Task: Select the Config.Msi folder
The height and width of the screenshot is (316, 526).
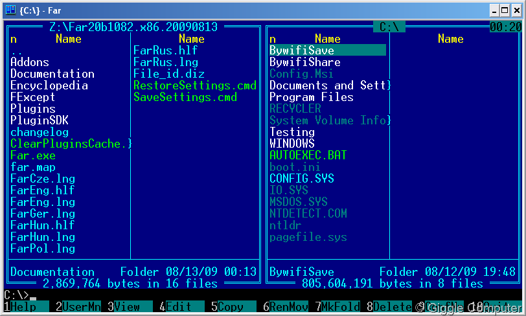Action: (301, 74)
